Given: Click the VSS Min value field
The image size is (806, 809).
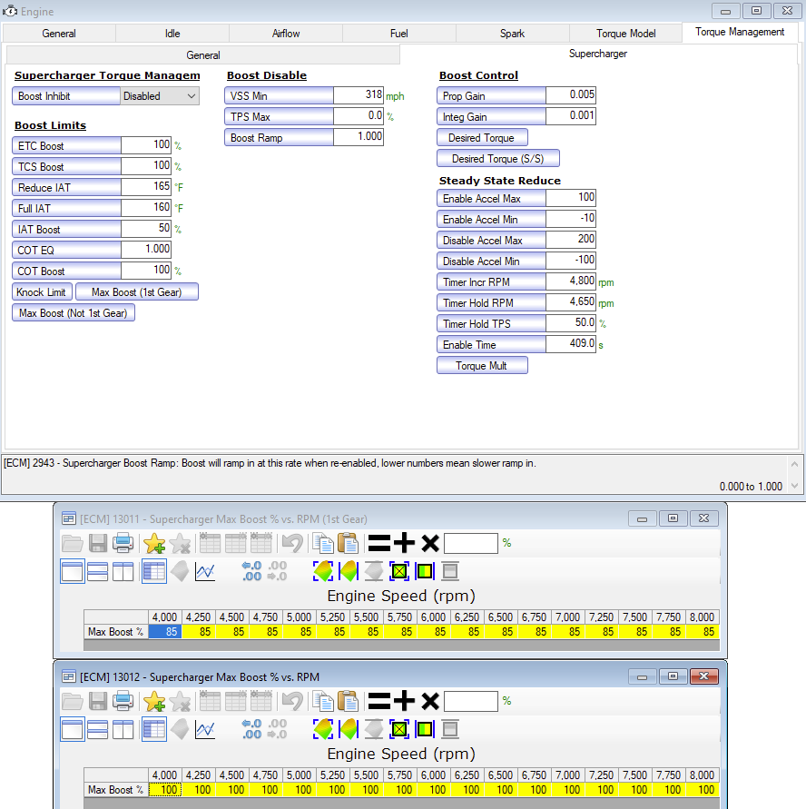Looking at the screenshot, I should tap(359, 95).
